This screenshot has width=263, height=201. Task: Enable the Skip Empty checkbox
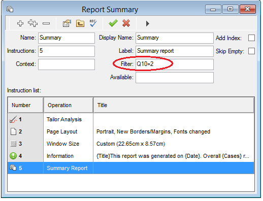(x=251, y=51)
